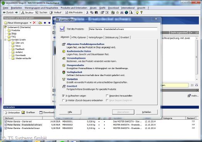
Task: Click the globe icon in toolbar
Action: click(126, 12)
